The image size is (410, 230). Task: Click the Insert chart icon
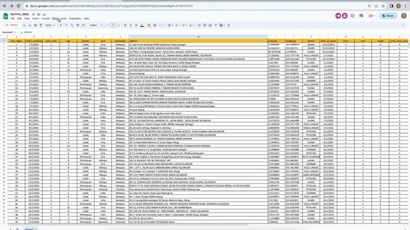(x=210, y=26)
